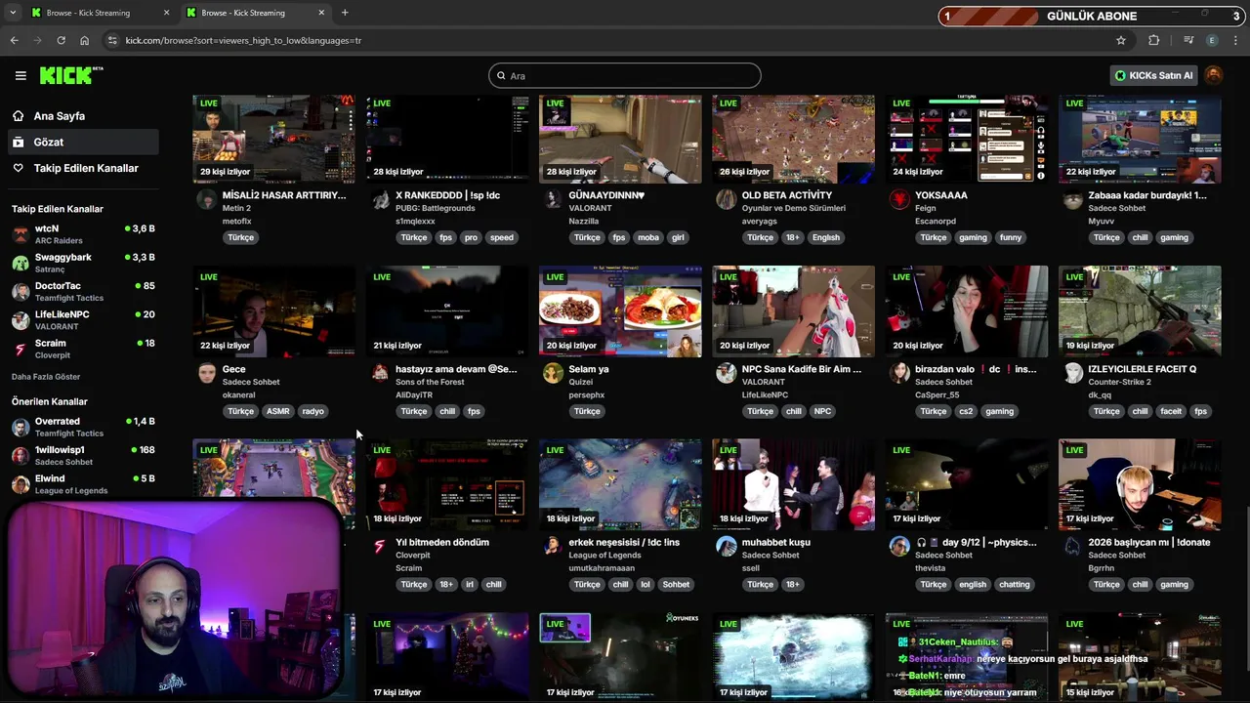Open the MİSALİ2 HASAR ARTTIRIY stream thumbnail
1250x703 pixels.
(274, 139)
